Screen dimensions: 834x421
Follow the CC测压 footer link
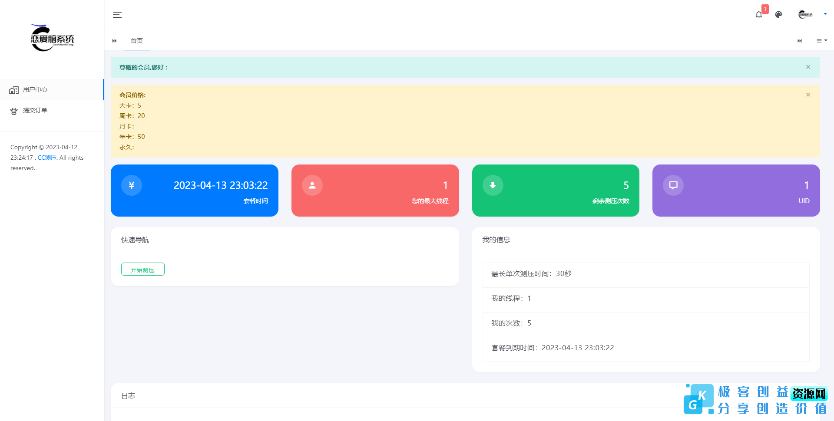pyautogui.click(x=47, y=158)
